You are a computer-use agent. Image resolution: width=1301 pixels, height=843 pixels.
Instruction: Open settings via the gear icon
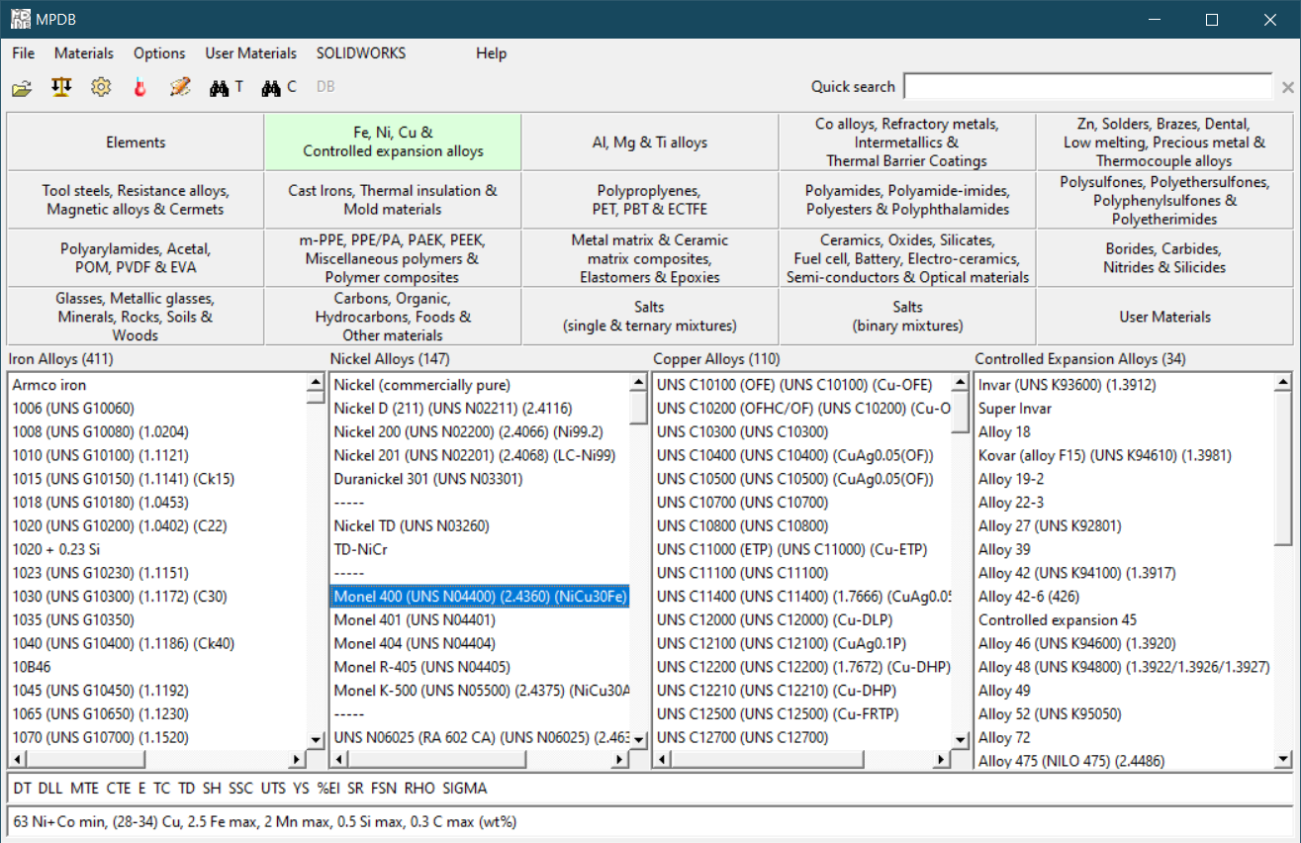[x=101, y=88]
